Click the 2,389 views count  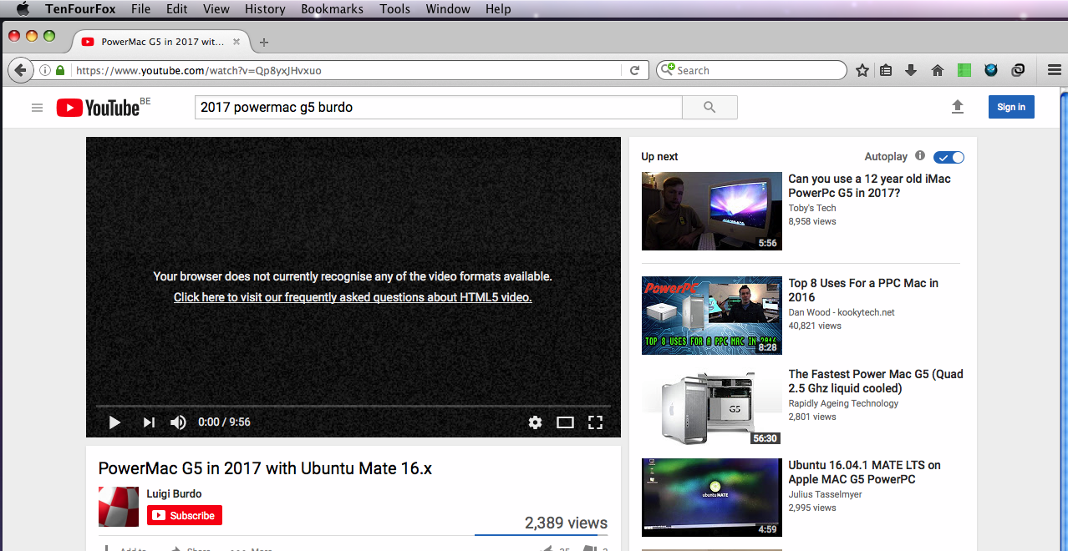(x=566, y=523)
